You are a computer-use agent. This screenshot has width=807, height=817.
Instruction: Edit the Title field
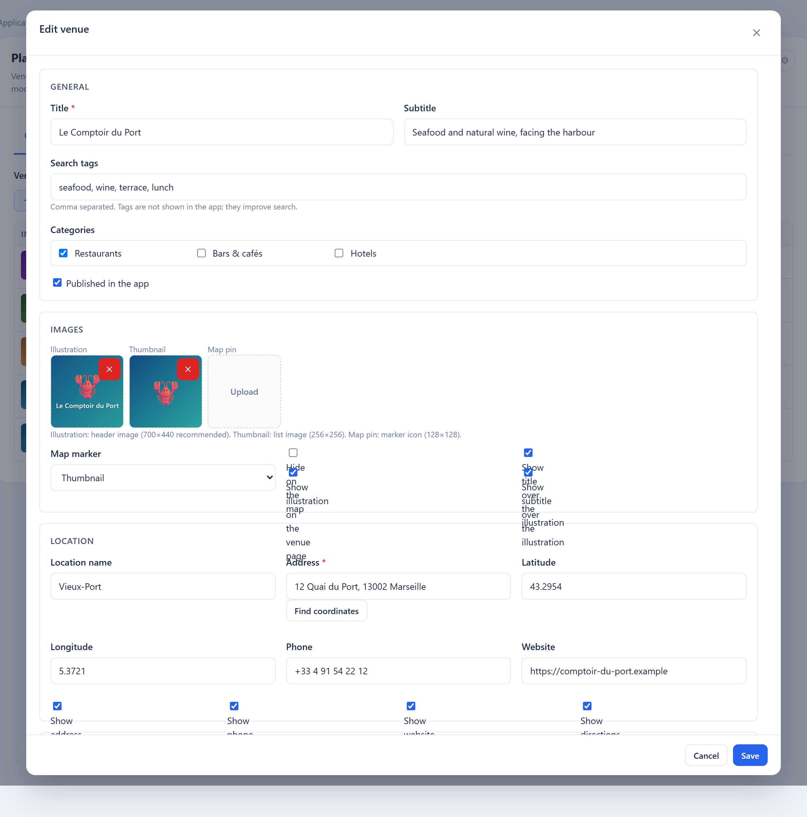click(222, 132)
